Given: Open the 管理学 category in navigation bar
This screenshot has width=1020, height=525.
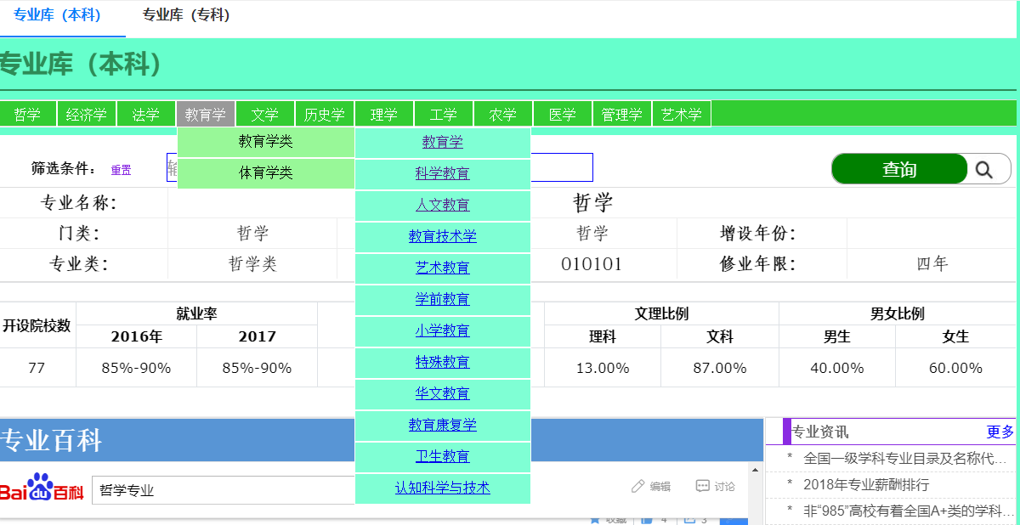Looking at the screenshot, I should 621,114.
